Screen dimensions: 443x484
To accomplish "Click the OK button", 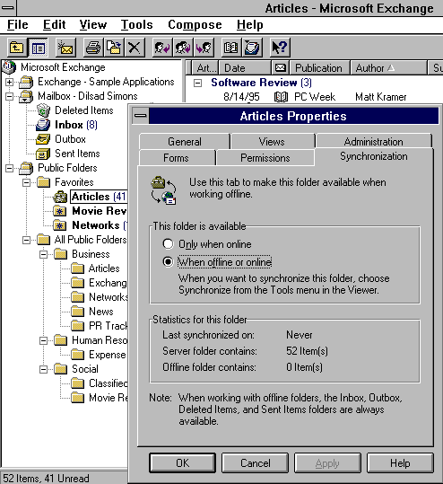I will click(183, 463).
